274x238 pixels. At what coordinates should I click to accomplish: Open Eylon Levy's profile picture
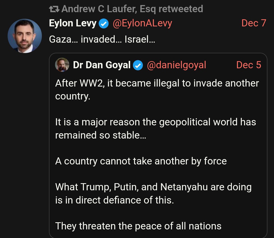point(25,36)
